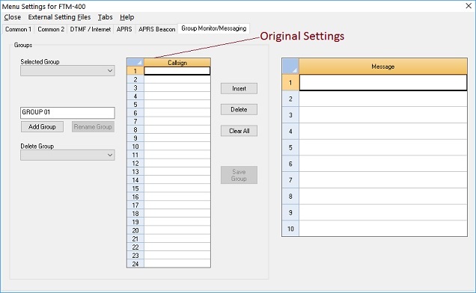Expand the Selected Group dropdown
This screenshot has height=293, width=476.
(x=67, y=71)
